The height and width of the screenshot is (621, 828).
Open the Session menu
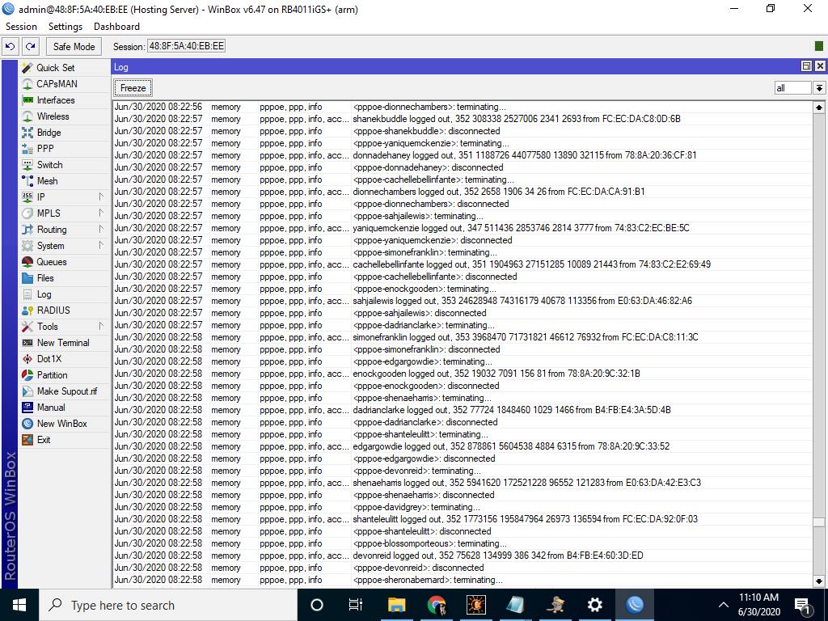point(21,26)
